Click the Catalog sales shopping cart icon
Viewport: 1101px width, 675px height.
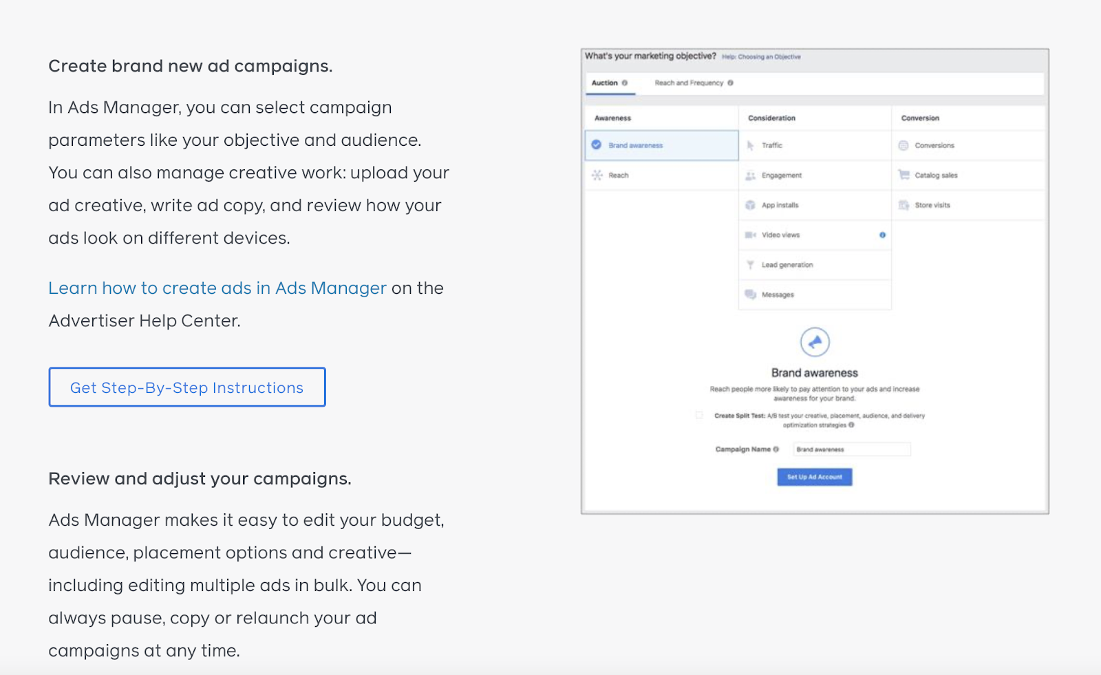point(904,175)
